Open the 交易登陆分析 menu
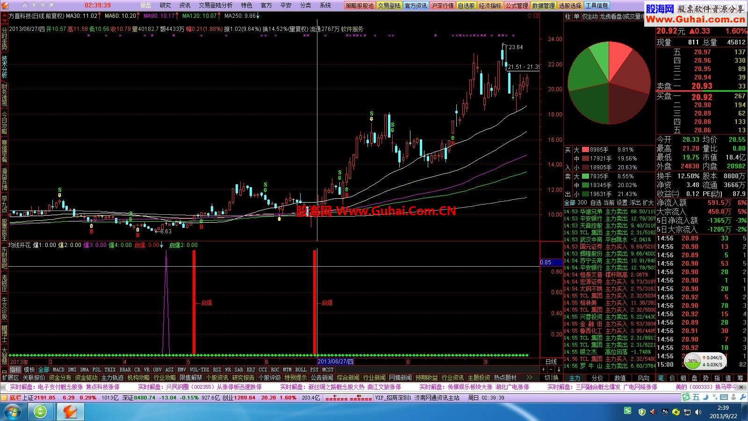This screenshot has width=748, height=421. (216, 6)
